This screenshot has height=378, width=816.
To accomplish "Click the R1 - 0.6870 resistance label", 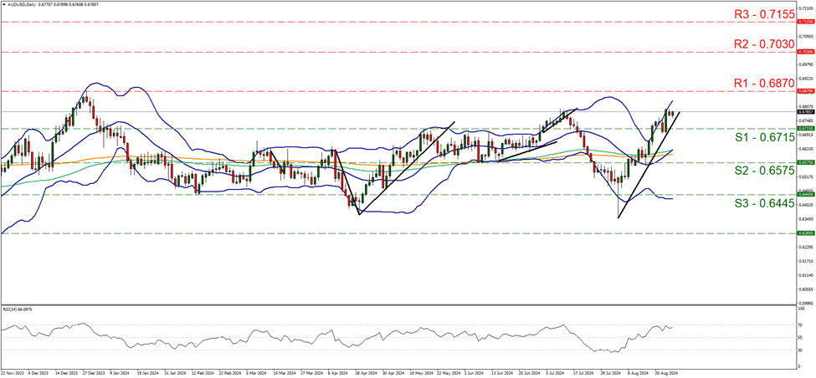I will pyautogui.click(x=764, y=83).
